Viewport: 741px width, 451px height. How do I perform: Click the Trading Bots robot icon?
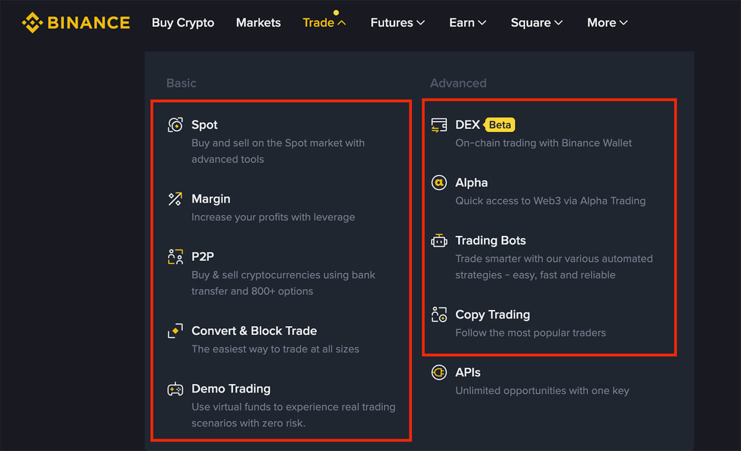click(439, 241)
